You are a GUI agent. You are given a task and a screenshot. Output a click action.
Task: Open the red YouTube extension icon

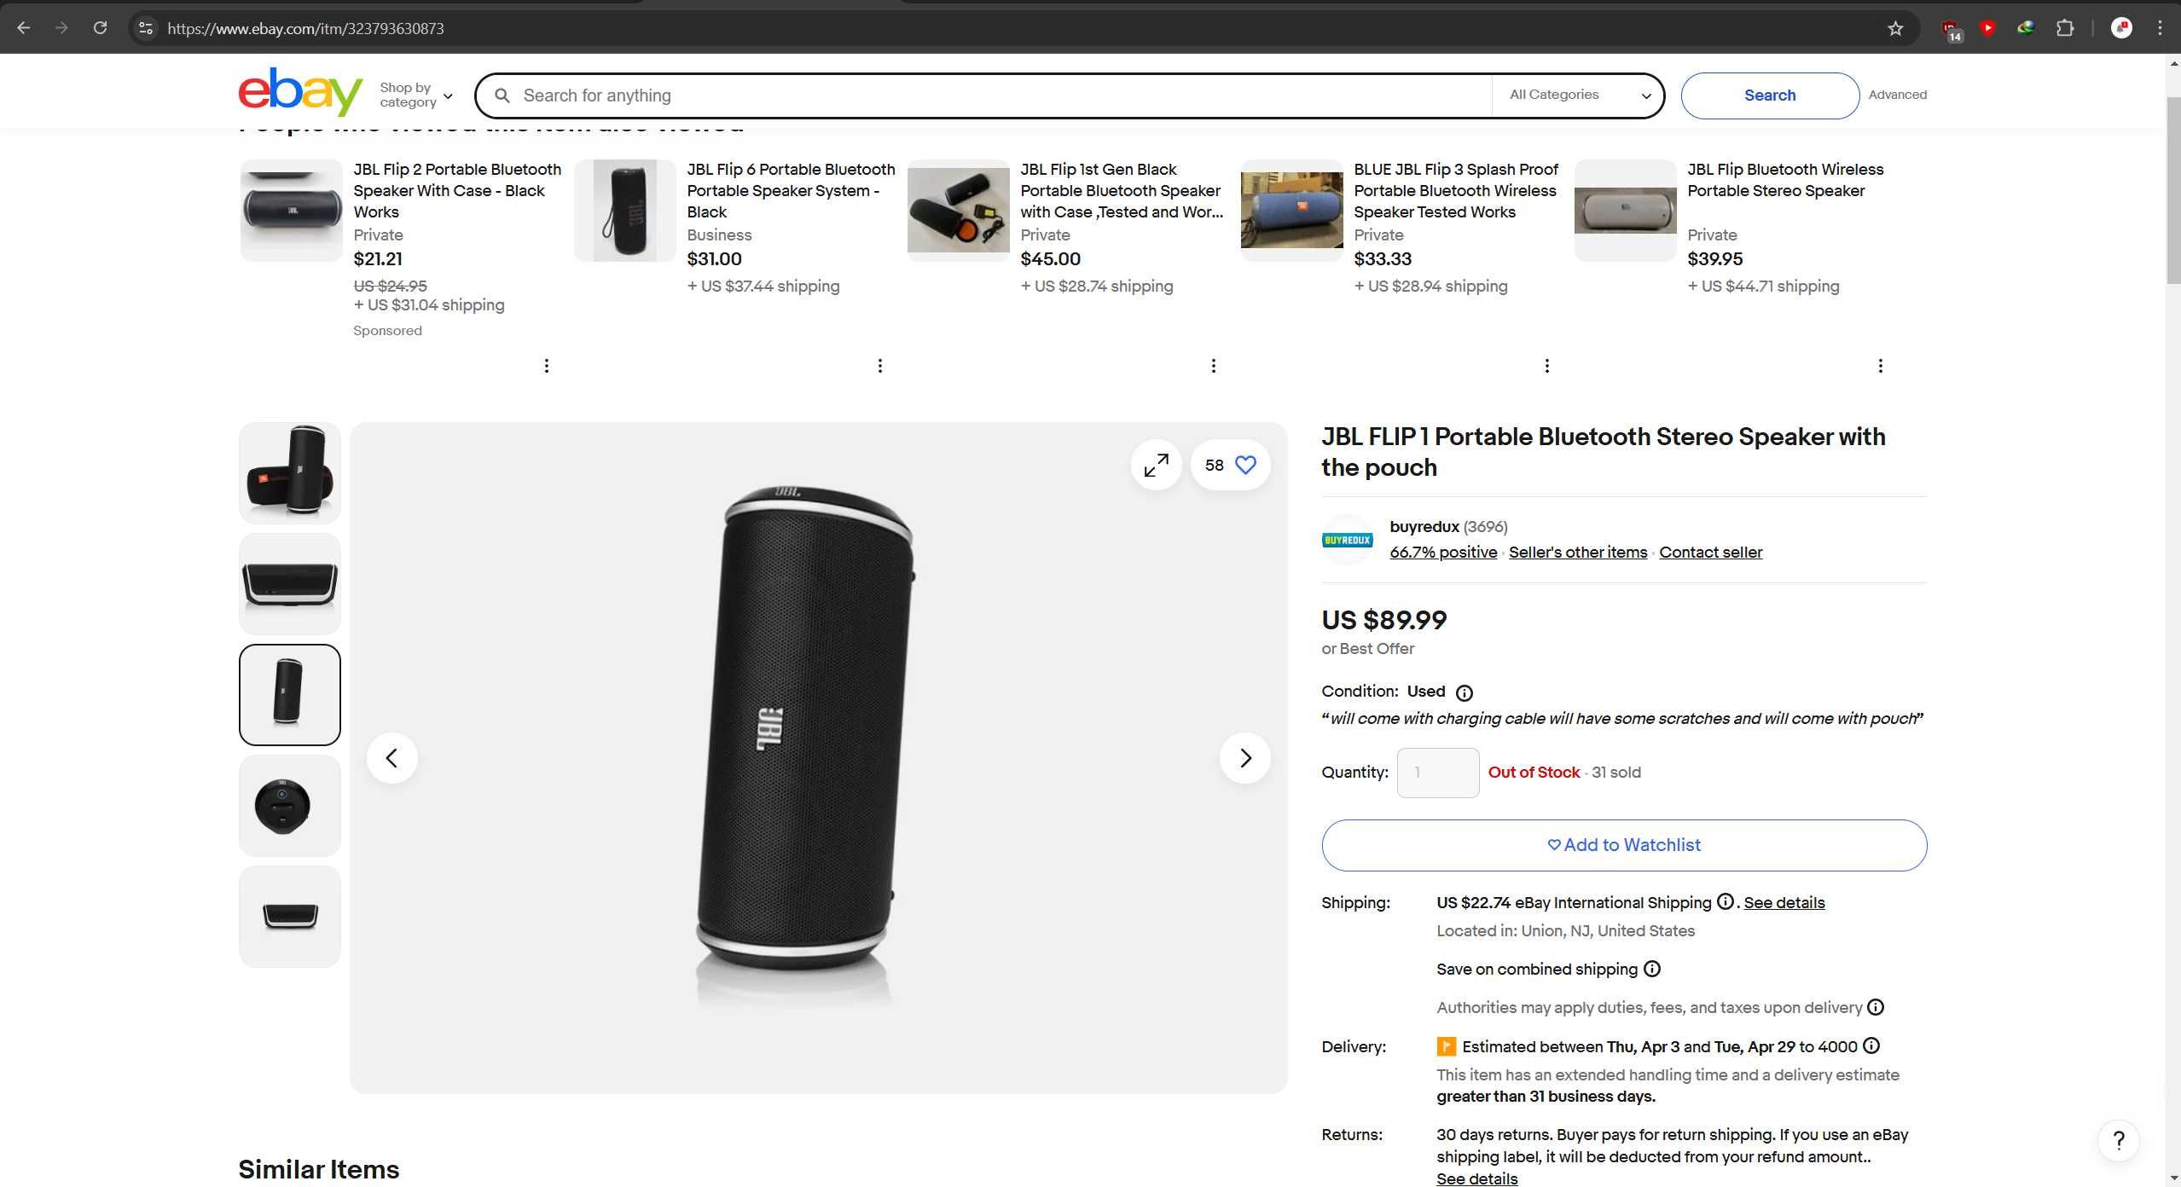click(1988, 28)
